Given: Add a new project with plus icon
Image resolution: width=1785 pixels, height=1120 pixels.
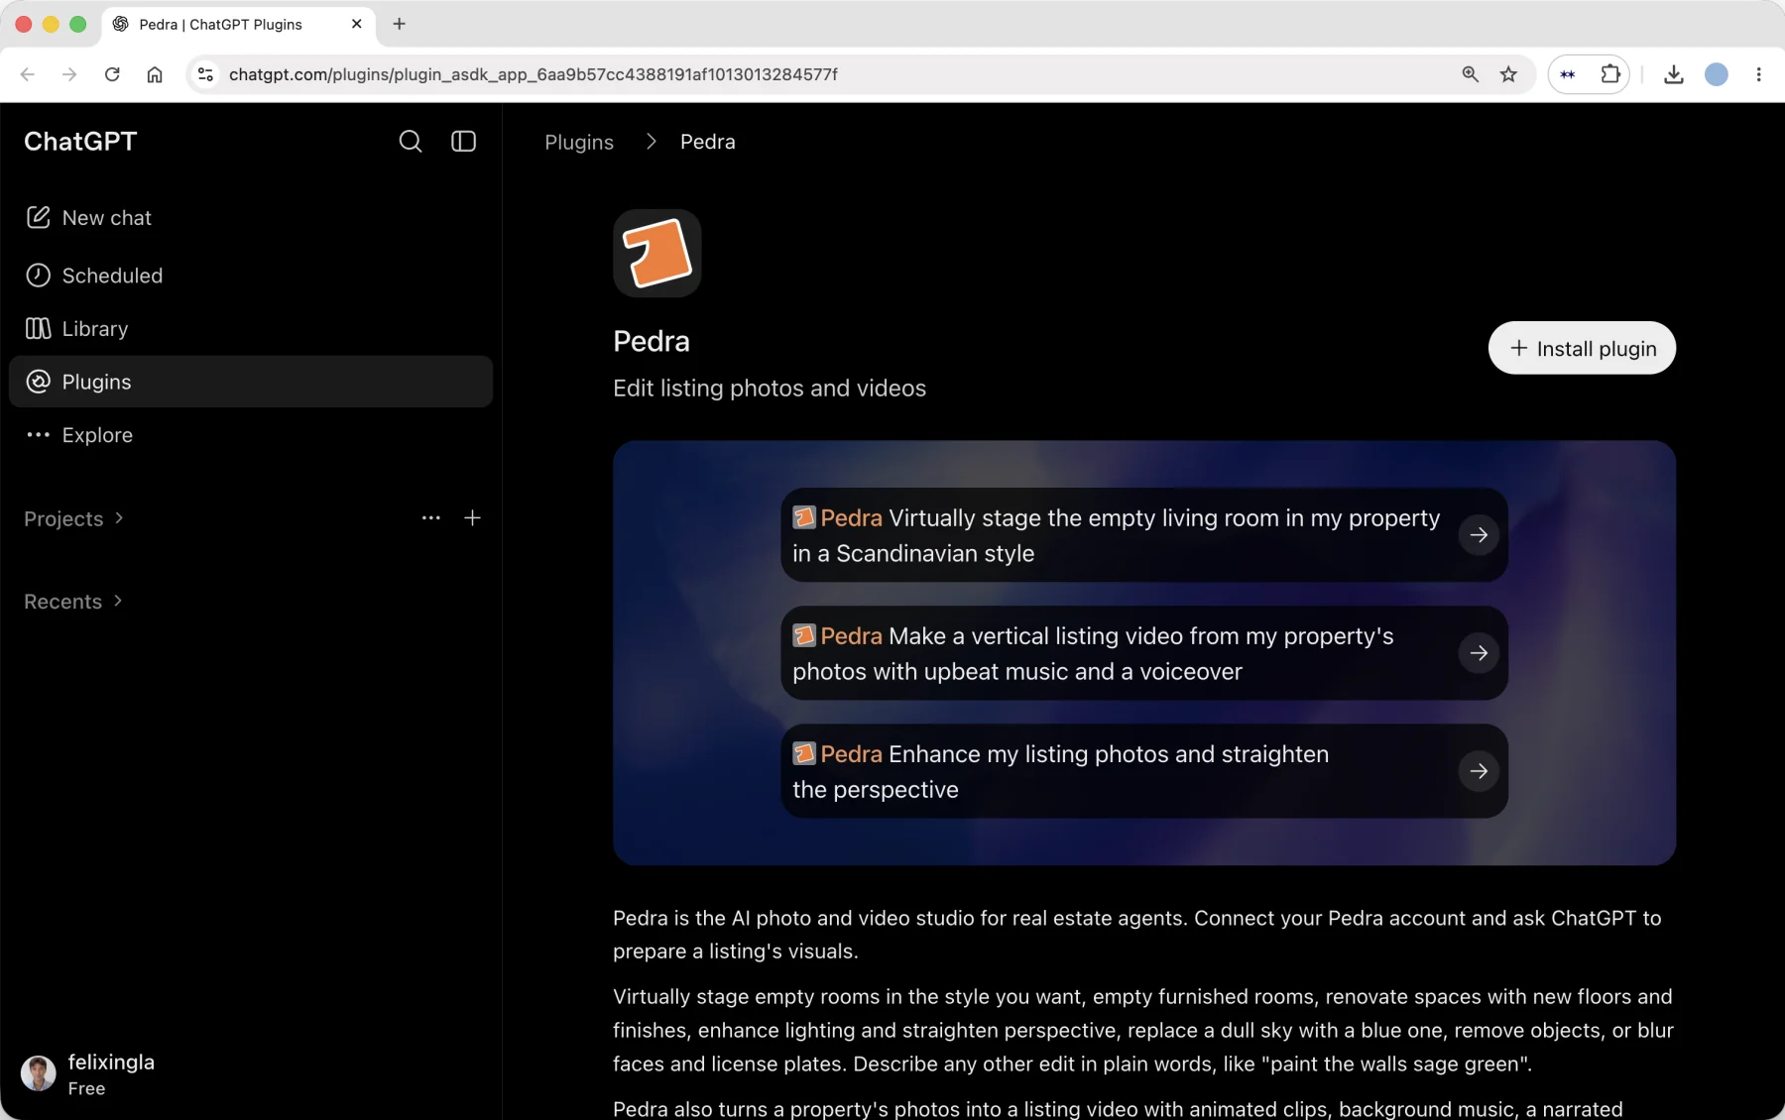Looking at the screenshot, I should [x=472, y=517].
